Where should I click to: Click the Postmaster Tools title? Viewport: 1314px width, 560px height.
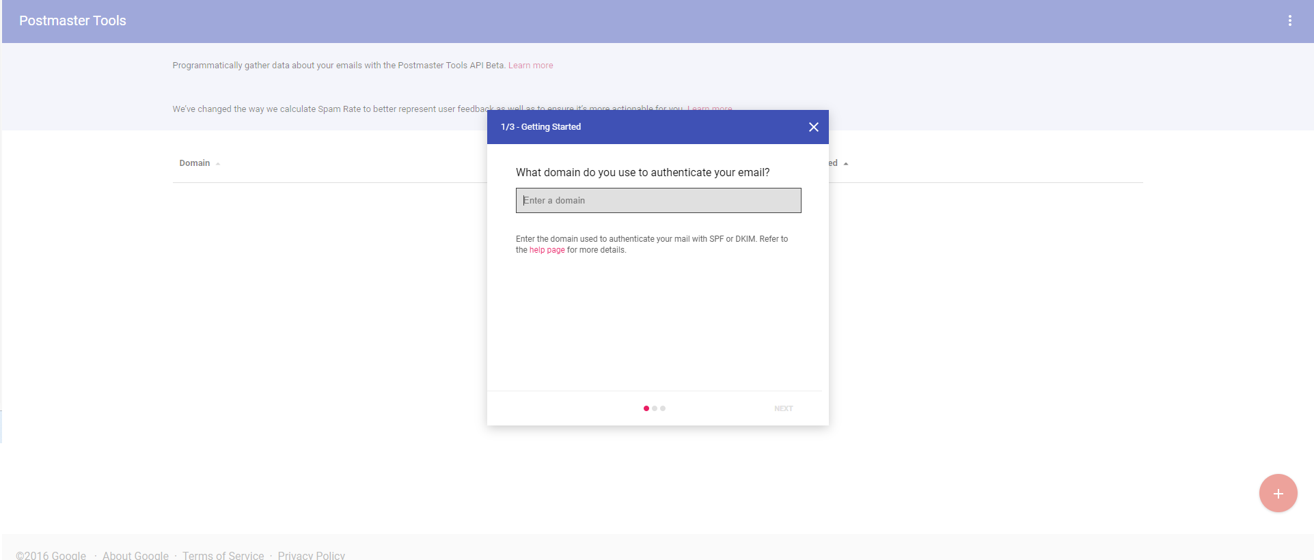pos(72,20)
